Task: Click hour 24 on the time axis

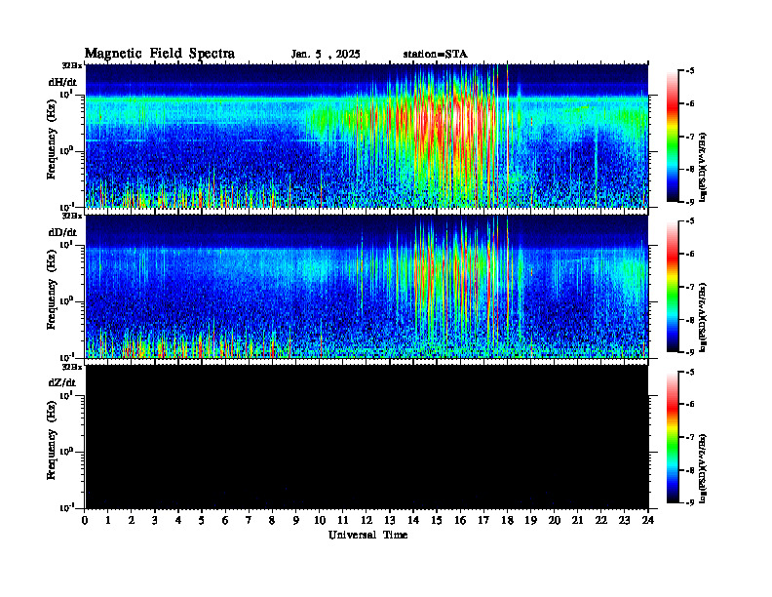Action: click(x=648, y=521)
